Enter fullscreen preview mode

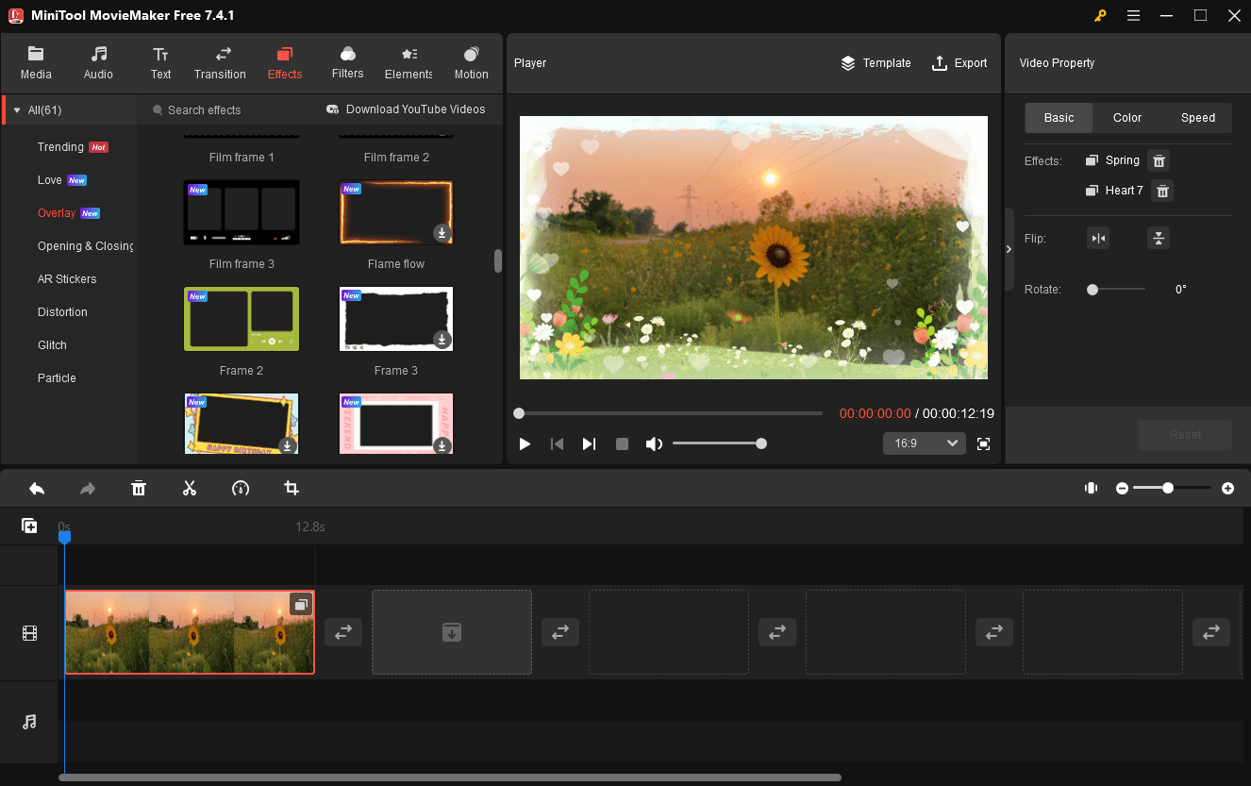[x=984, y=443]
